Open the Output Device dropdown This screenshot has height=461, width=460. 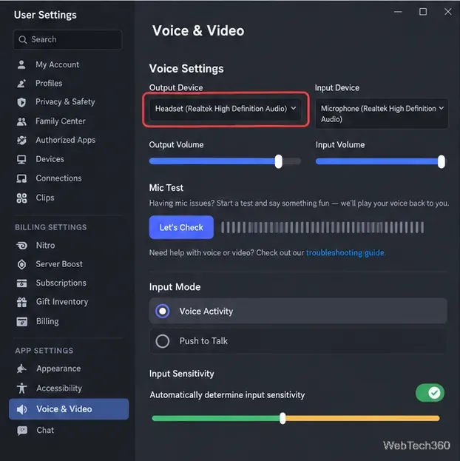coord(226,109)
